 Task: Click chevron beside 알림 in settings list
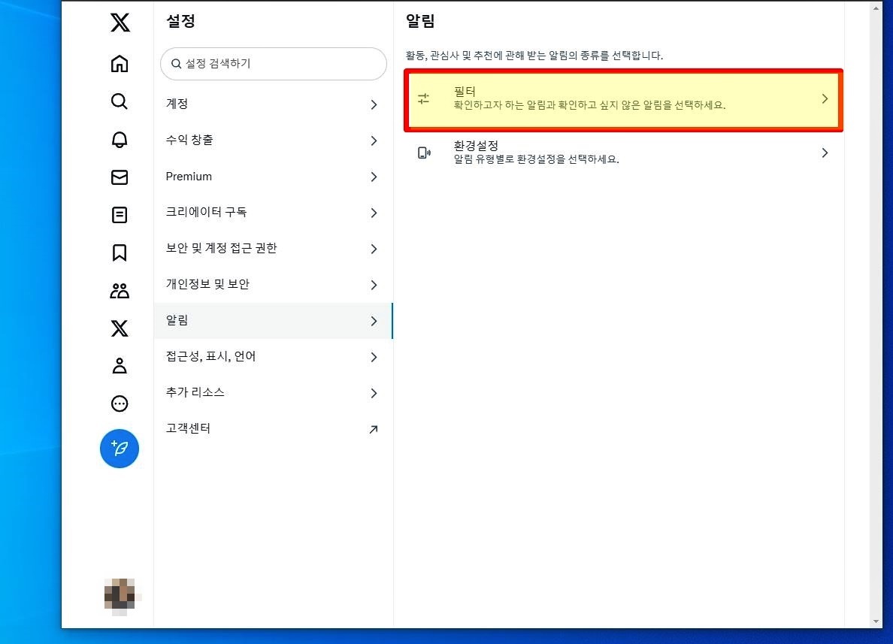[x=374, y=321]
